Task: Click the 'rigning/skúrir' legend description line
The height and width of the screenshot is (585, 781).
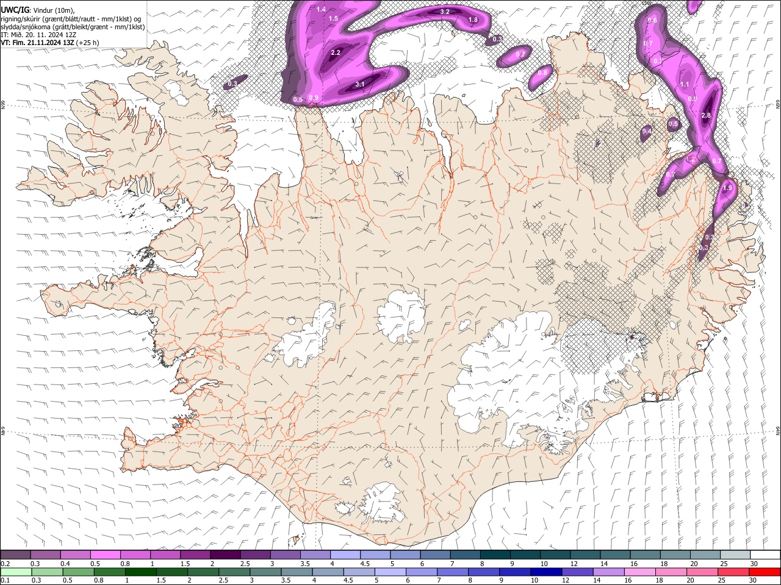Action: [x=71, y=19]
